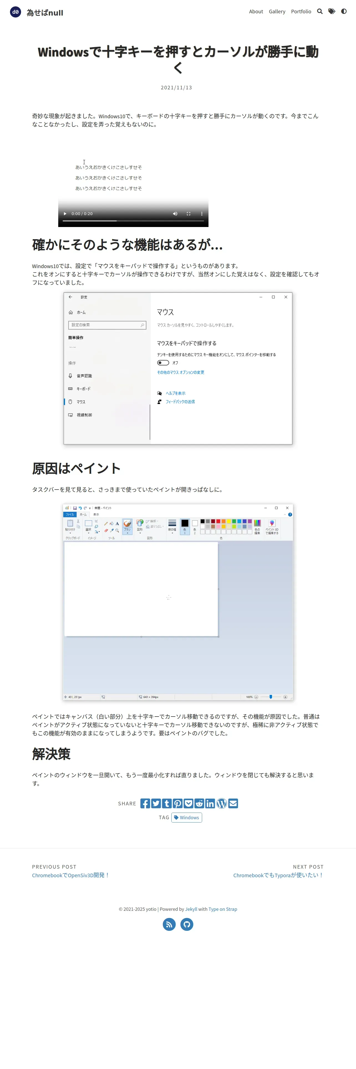Screen dimensions: 356x1069
Task: Go to the 為せばnull home title
Action: (x=45, y=13)
